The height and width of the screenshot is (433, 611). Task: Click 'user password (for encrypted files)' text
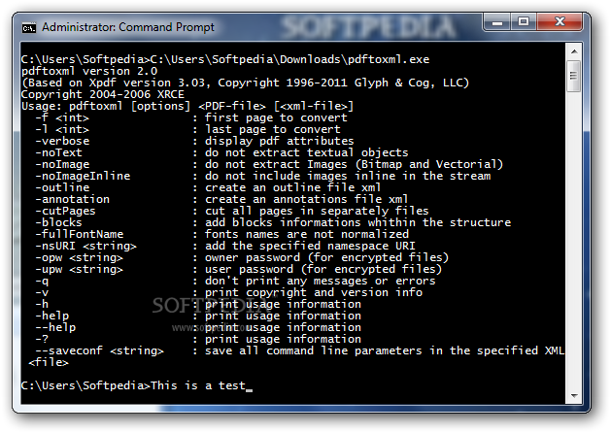pyautogui.click(x=323, y=270)
